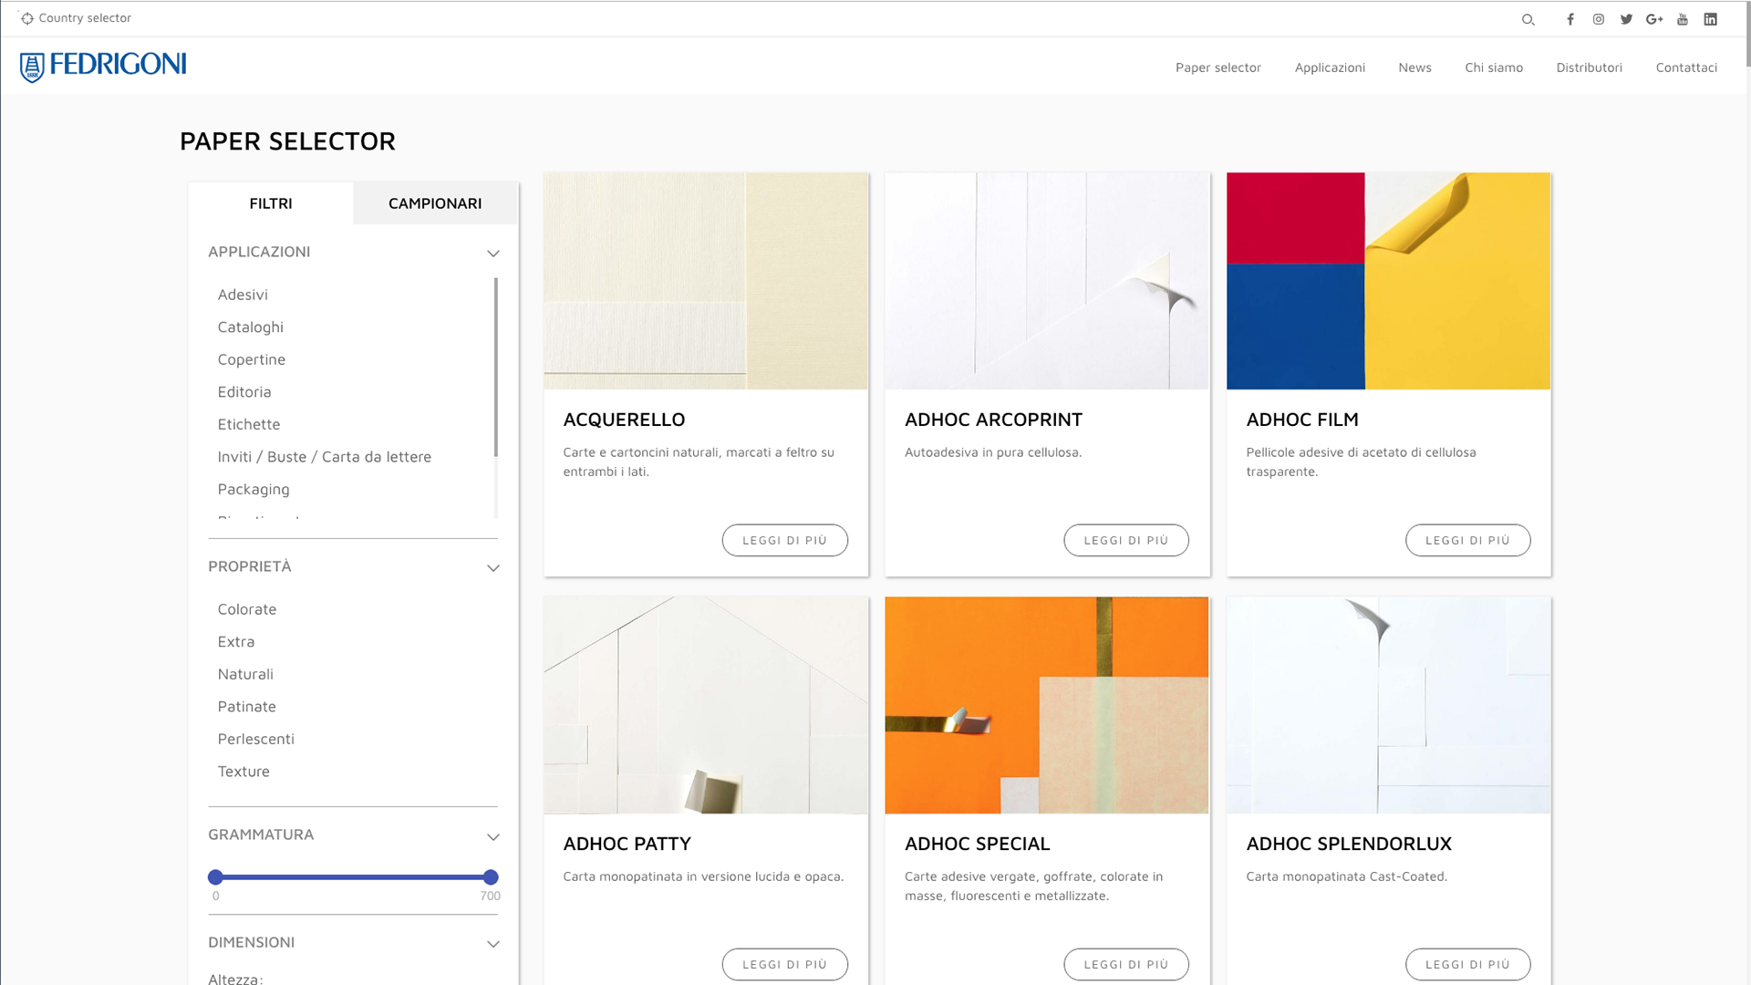This screenshot has height=985, width=1751.
Task: Filter by Copertine application
Action: pos(252,359)
